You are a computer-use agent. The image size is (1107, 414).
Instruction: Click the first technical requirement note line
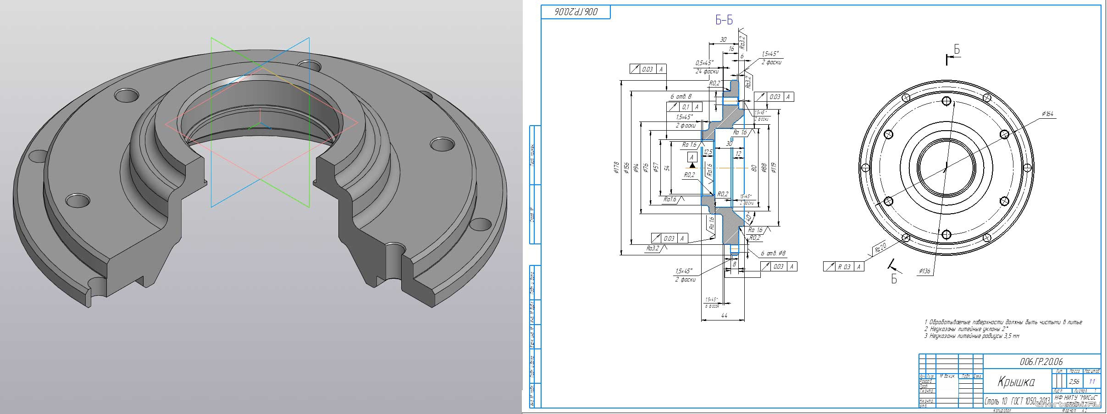tap(1003, 322)
